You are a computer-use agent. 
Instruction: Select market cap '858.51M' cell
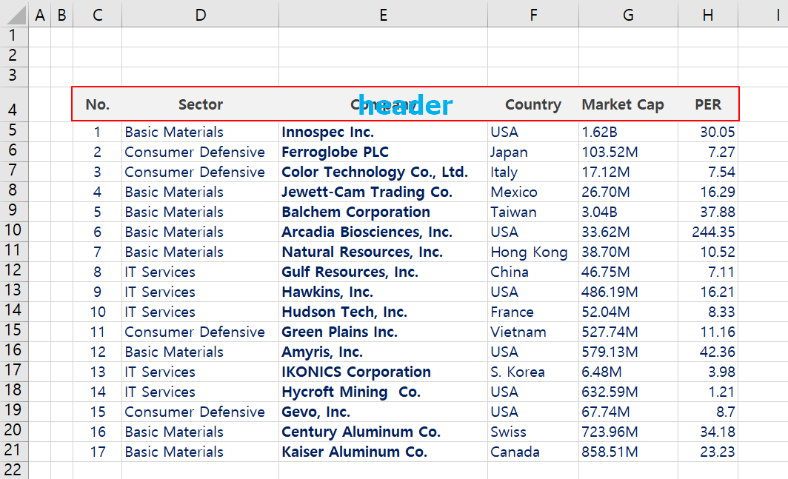click(x=628, y=452)
